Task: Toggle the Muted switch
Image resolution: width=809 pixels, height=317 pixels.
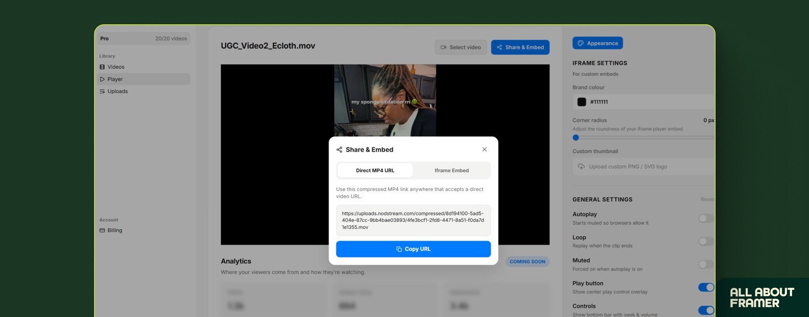Action: tap(706, 265)
